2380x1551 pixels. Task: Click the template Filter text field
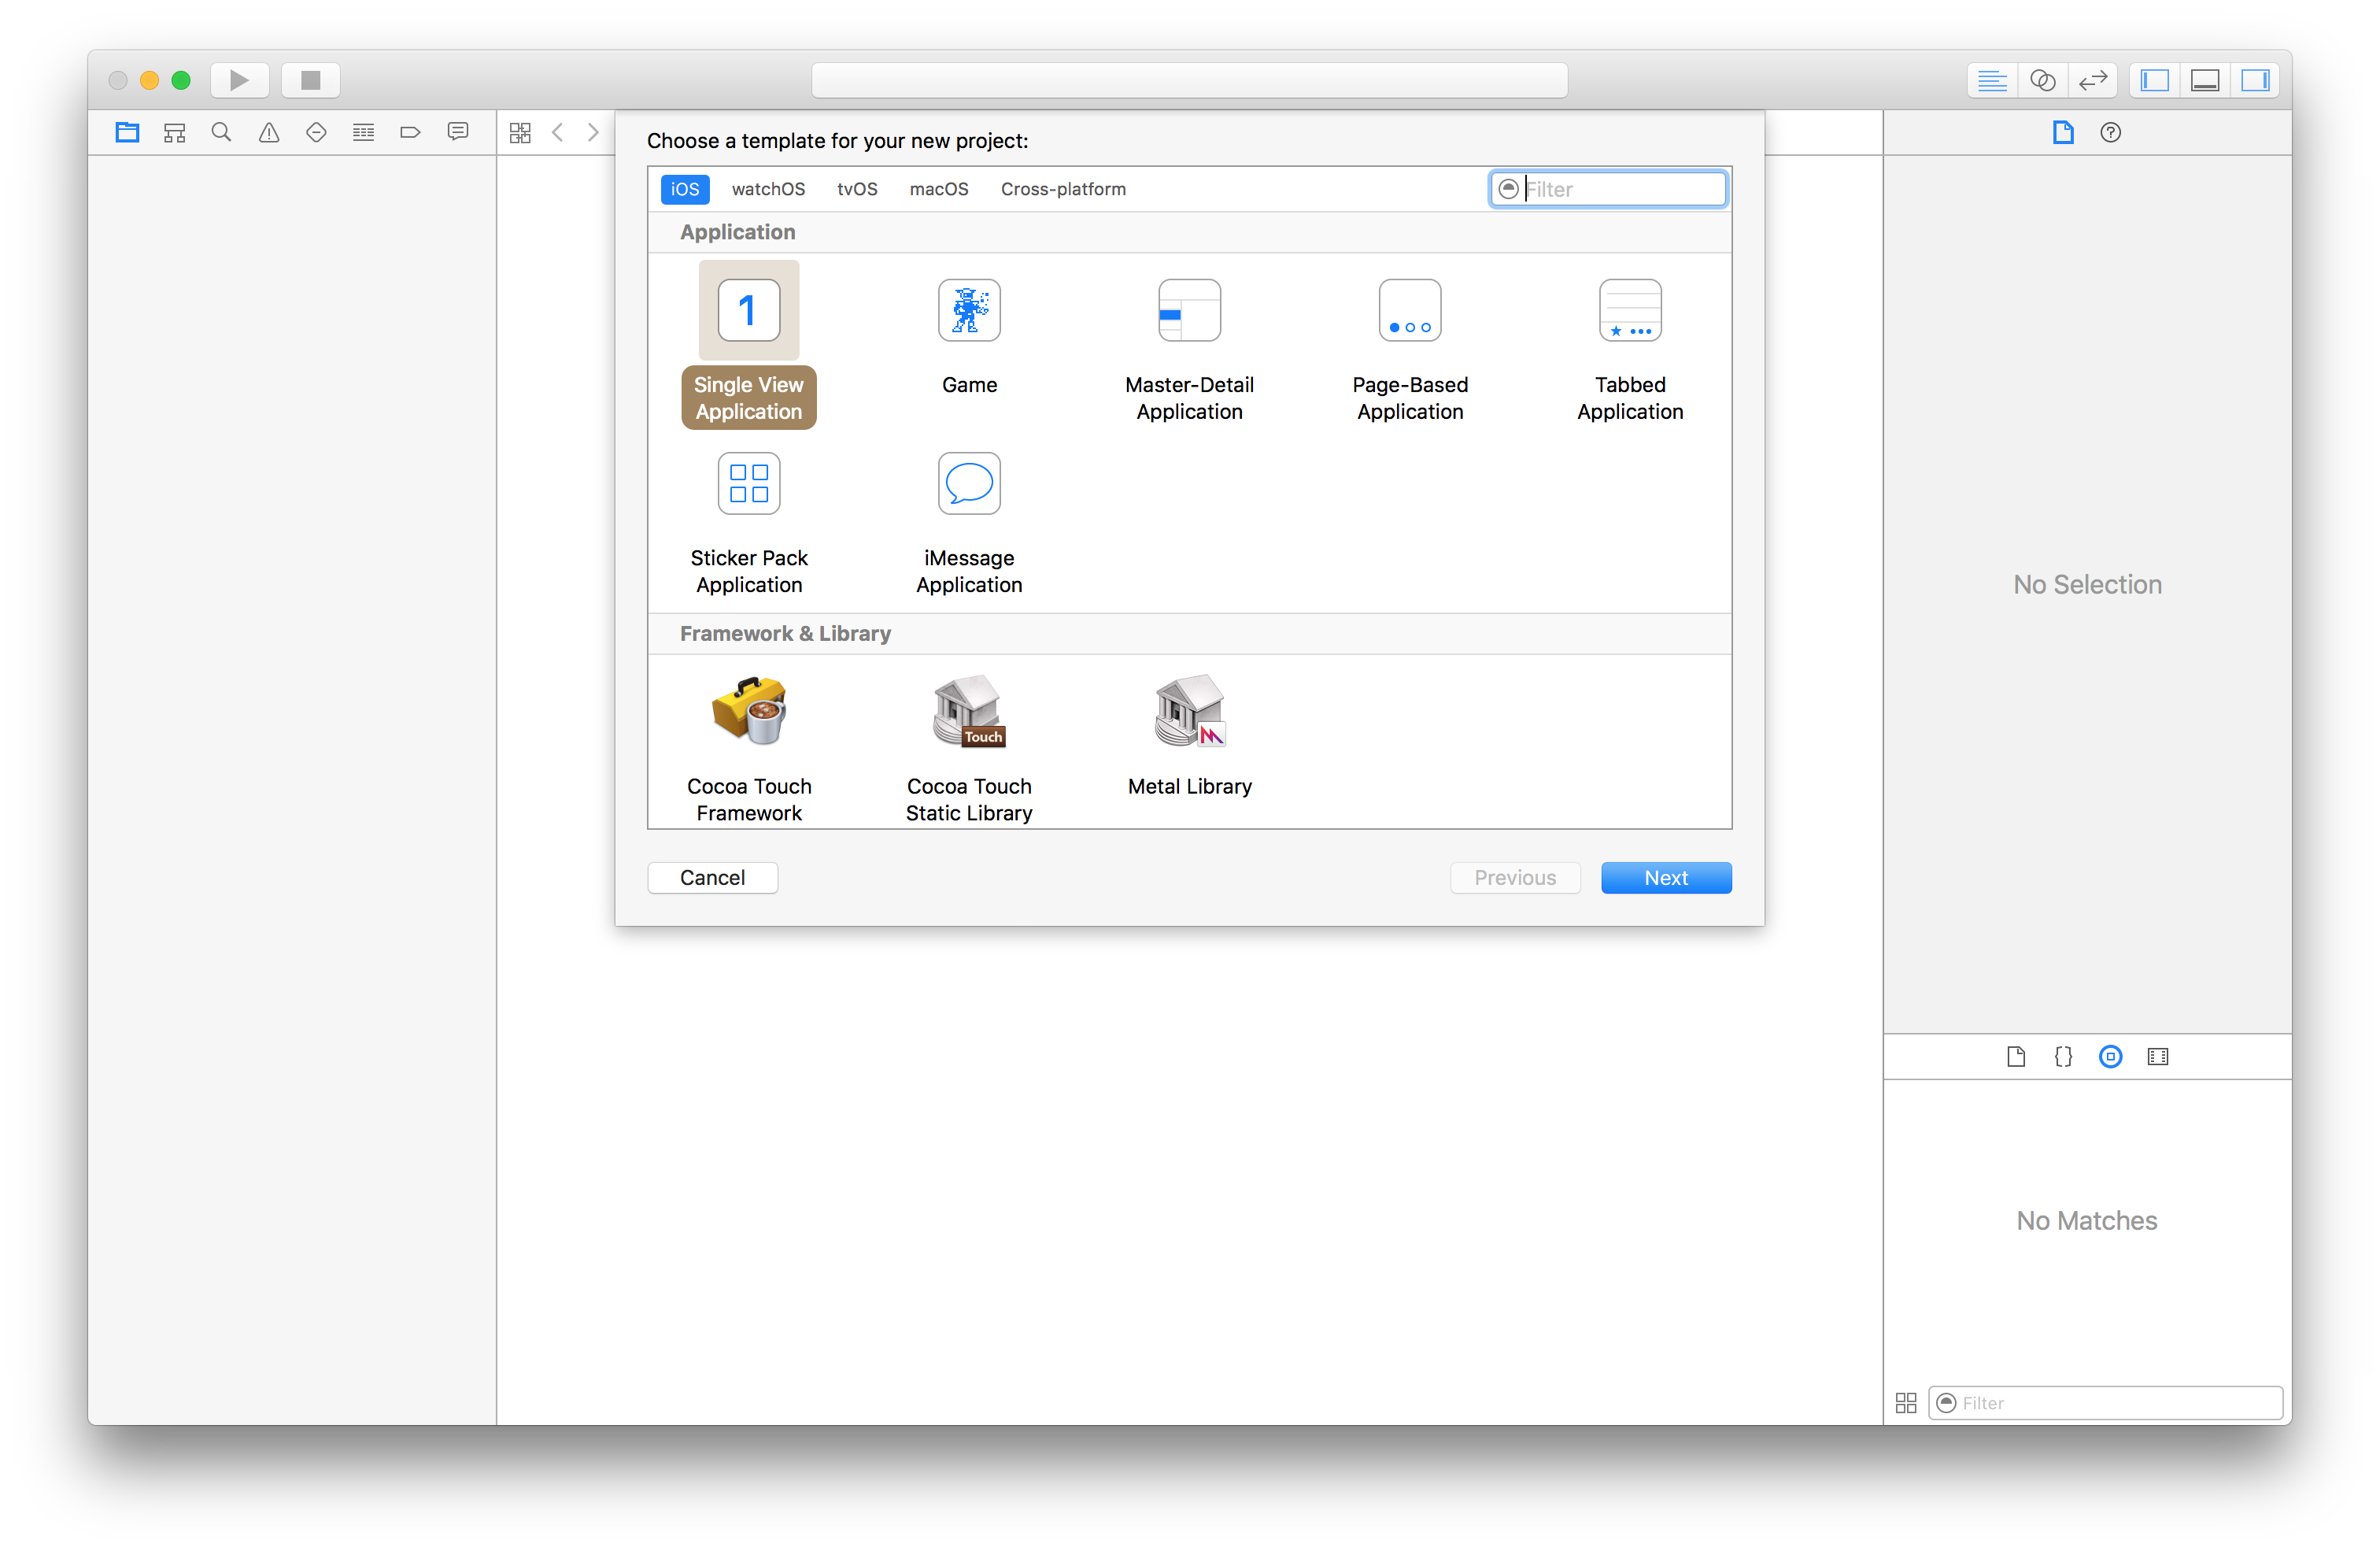pos(1620,189)
